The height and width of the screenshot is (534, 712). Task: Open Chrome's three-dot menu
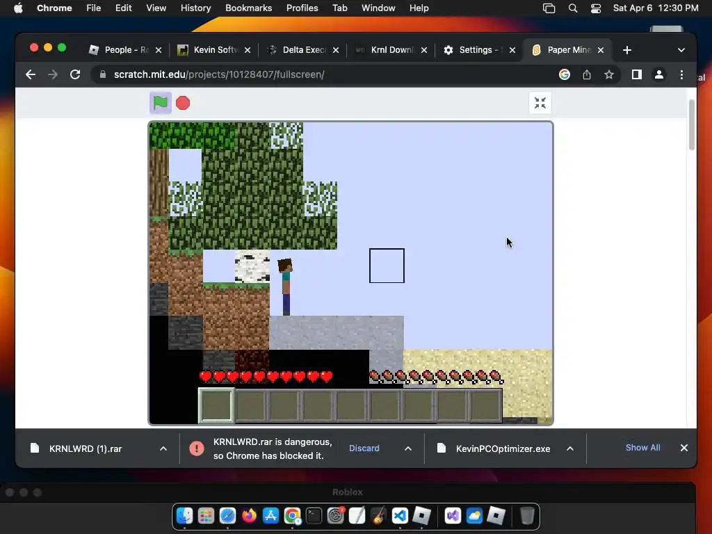681,74
